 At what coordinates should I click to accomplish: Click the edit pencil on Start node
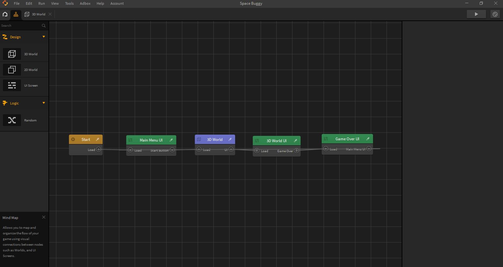tap(98, 139)
